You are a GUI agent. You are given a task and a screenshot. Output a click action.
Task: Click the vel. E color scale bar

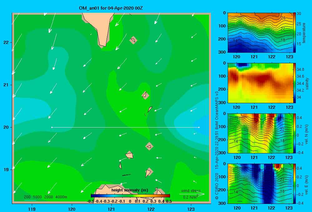point(295,184)
